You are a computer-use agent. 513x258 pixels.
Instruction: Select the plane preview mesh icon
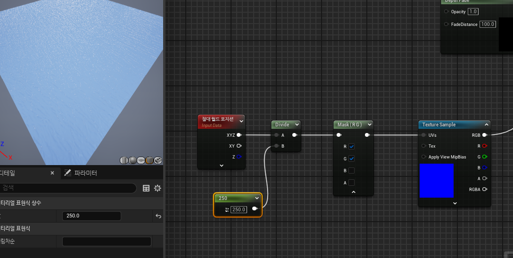tap(141, 160)
